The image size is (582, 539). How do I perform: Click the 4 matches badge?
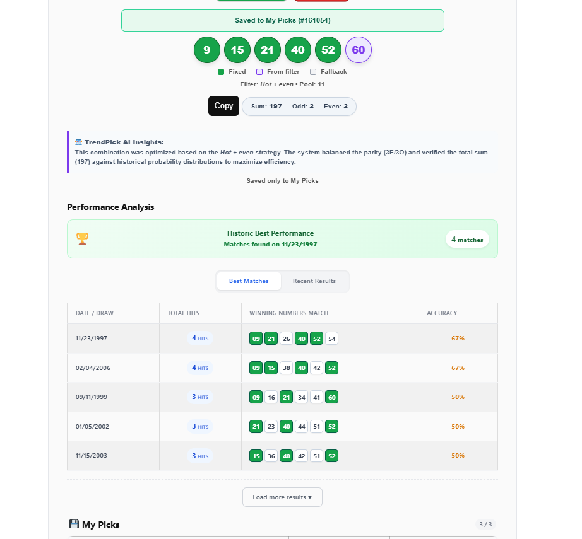point(467,240)
